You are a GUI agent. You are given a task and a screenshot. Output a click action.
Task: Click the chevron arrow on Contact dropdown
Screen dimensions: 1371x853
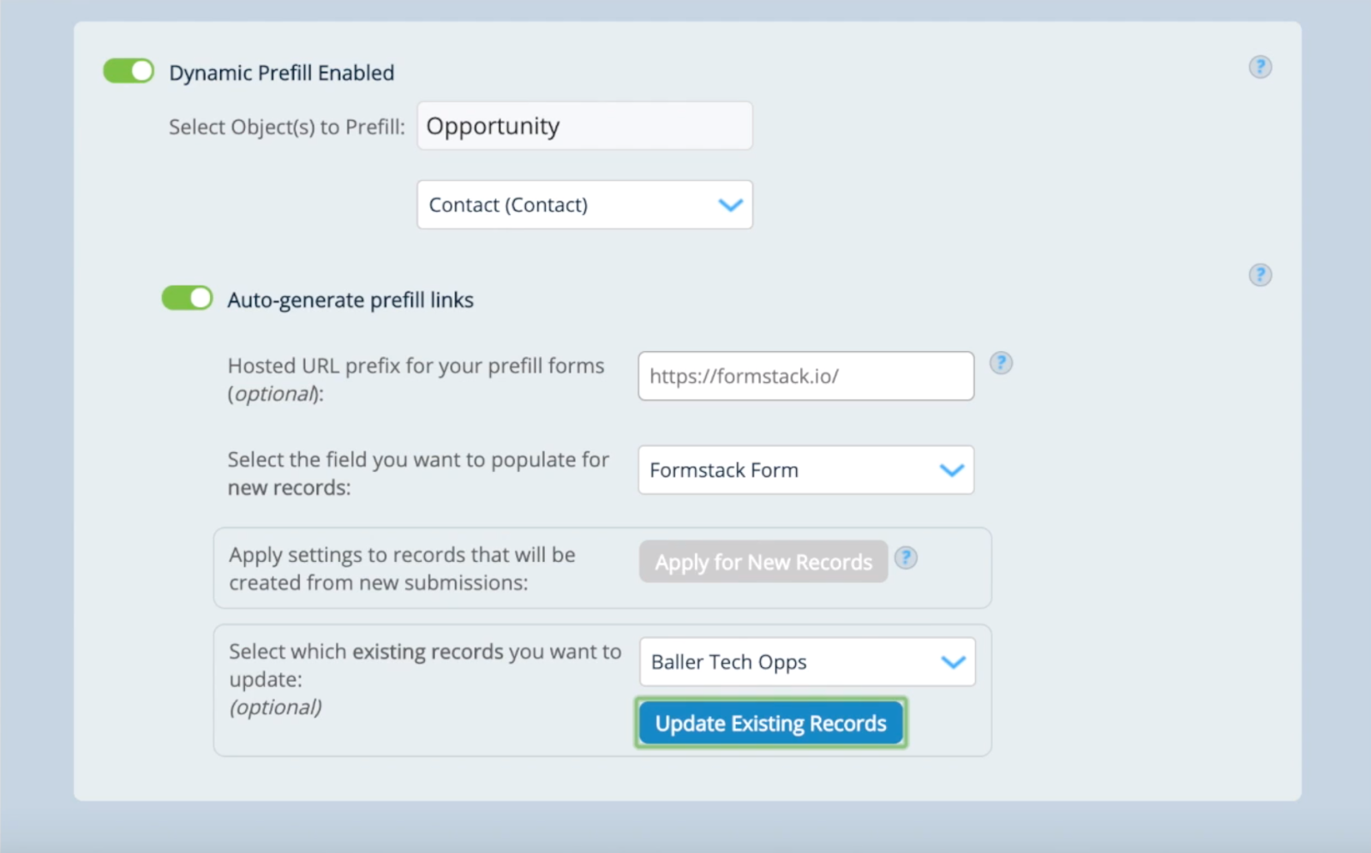[730, 205]
